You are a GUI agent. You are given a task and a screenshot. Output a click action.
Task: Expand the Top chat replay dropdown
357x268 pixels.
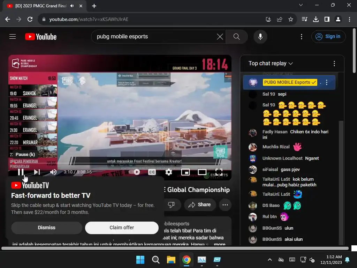pyautogui.click(x=271, y=64)
